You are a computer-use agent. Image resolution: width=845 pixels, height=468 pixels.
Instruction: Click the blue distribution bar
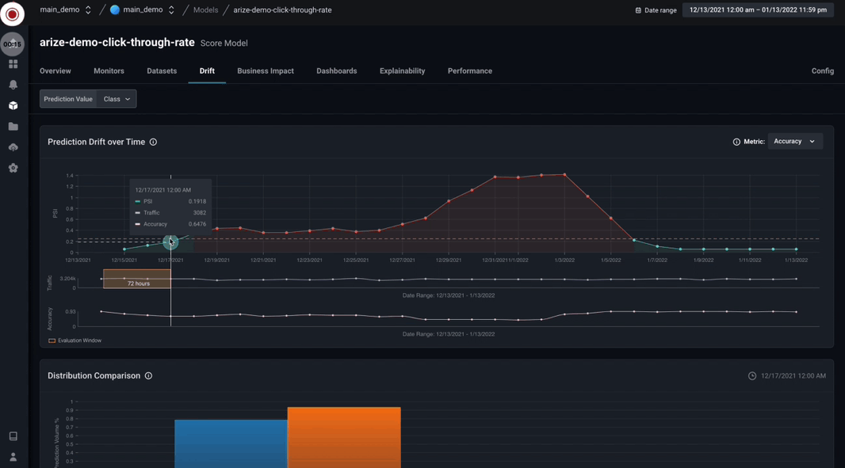(231, 443)
